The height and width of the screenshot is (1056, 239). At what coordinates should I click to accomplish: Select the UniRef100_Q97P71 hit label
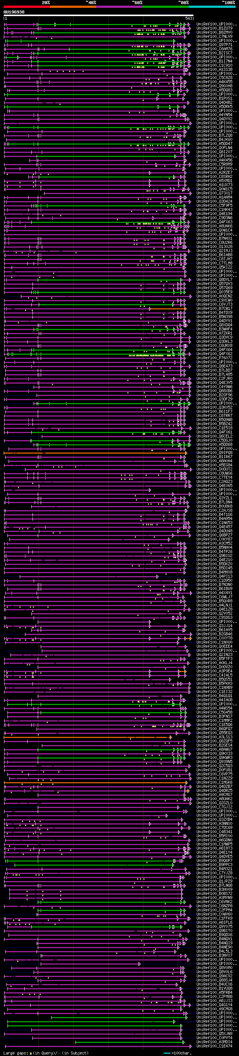214,45
